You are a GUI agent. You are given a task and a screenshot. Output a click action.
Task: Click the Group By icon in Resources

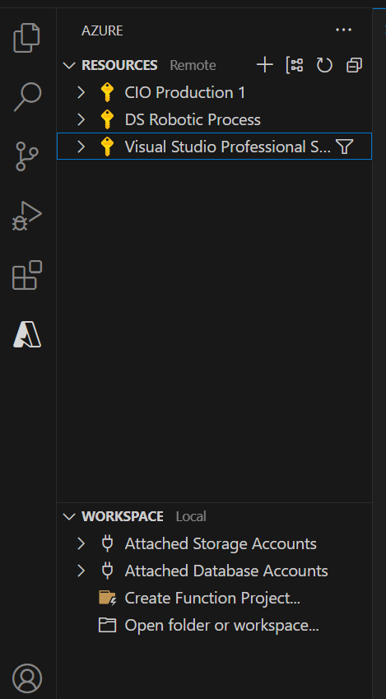[294, 65]
